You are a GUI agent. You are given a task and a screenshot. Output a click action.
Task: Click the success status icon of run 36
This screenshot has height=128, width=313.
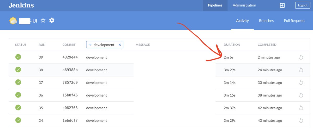[18, 95]
